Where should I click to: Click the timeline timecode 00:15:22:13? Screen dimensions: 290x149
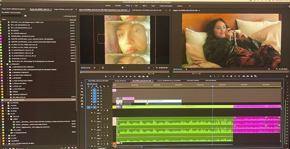click(x=92, y=84)
